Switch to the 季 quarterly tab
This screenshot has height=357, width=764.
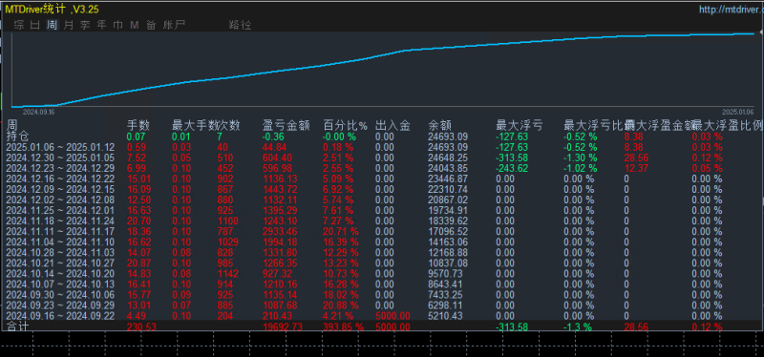point(85,25)
